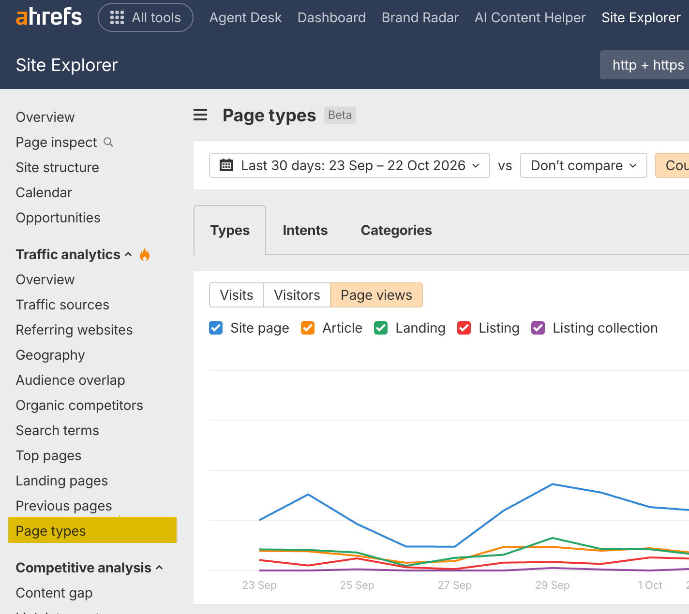Open AI Content Helper

530,17
